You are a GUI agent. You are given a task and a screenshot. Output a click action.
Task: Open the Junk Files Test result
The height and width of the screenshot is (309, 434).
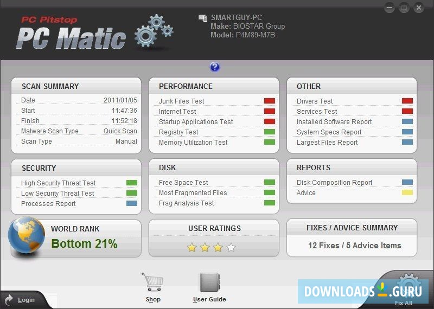point(181,101)
